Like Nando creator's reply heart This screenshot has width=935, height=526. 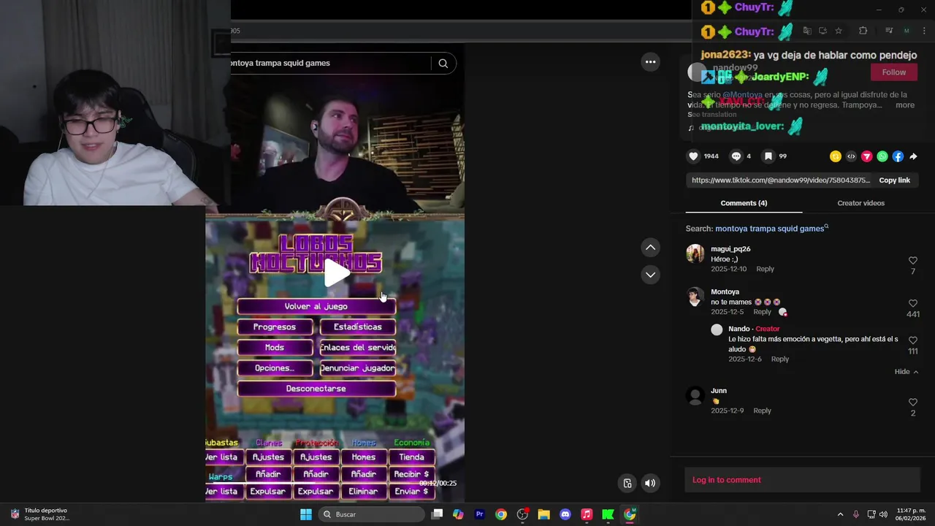pyautogui.click(x=912, y=340)
